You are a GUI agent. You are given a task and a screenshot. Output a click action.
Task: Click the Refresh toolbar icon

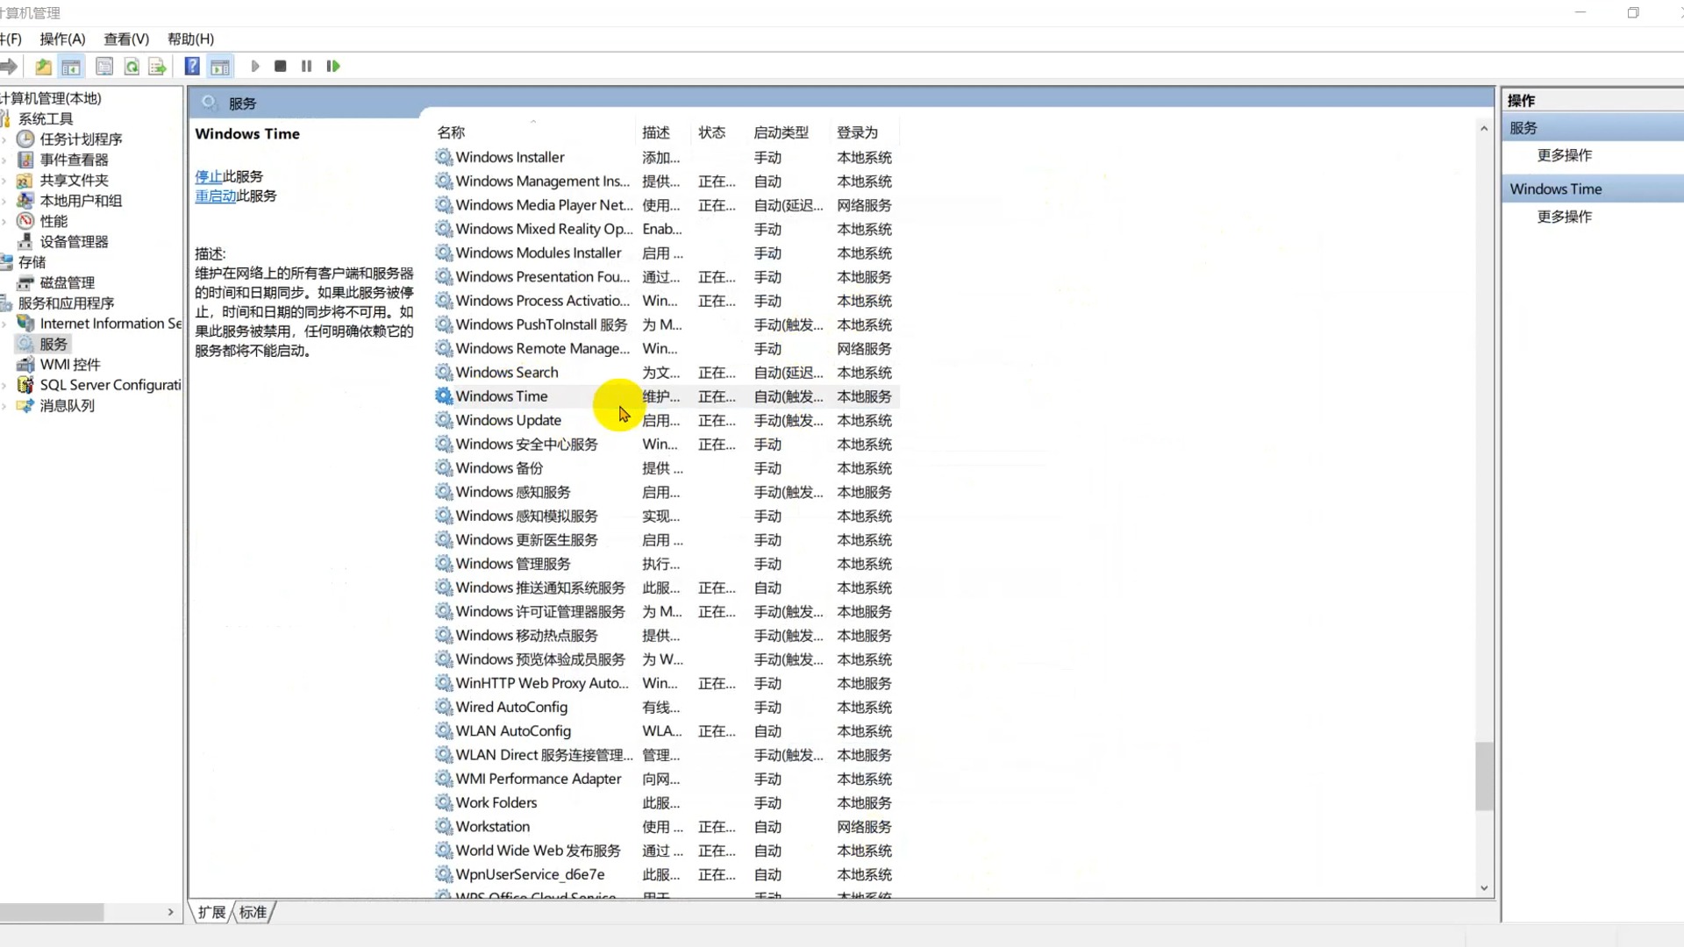click(132, 67)
